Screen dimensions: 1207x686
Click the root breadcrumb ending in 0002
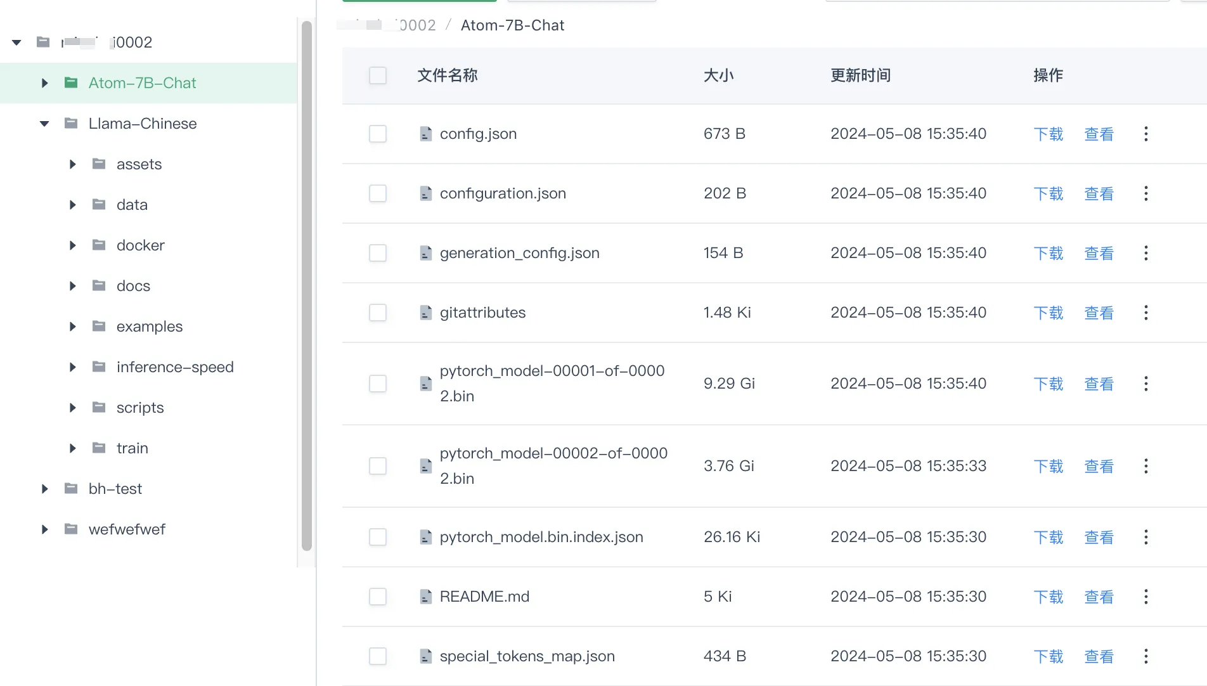tap(387, 25)
